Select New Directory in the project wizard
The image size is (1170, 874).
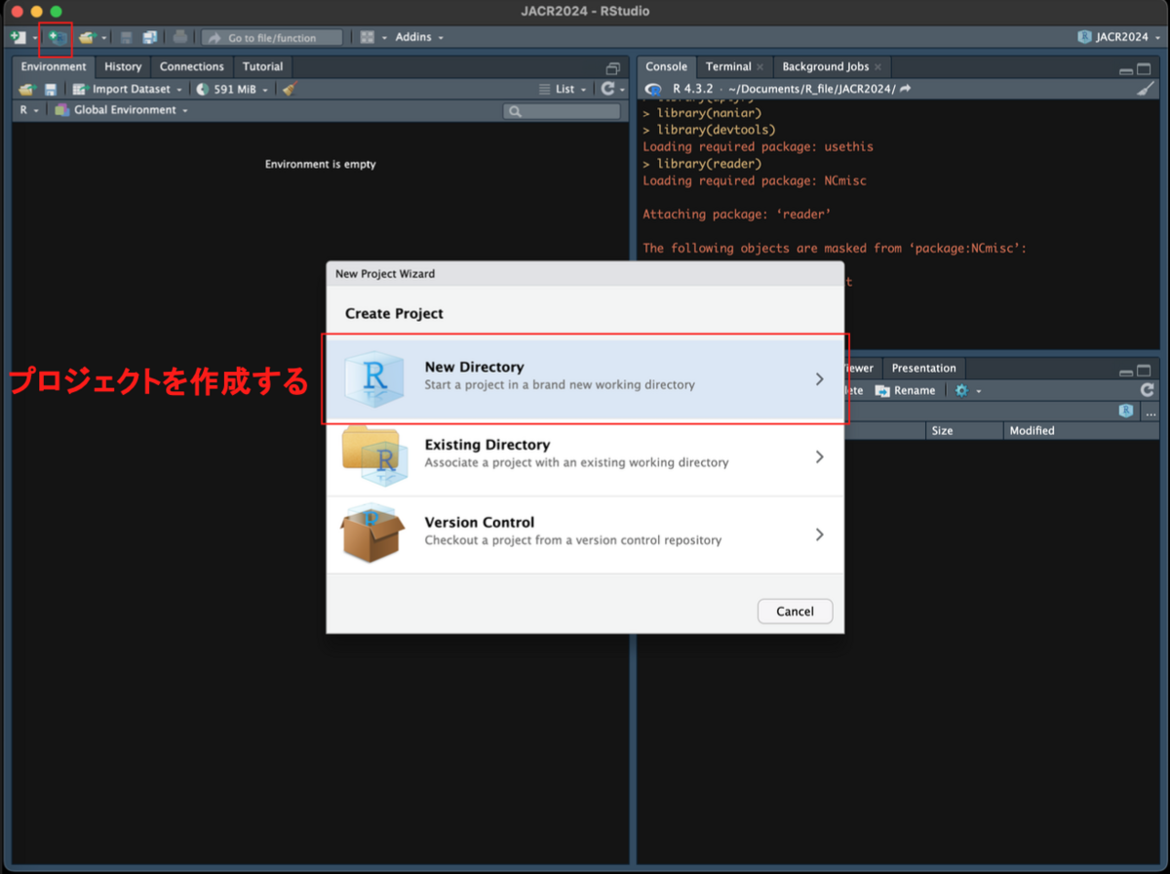[x=585, y=378]
